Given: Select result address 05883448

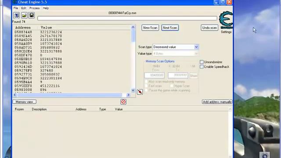Looking at the screenshot, I should pos(23,32).
